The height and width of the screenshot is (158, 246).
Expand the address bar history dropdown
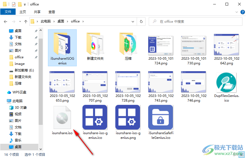[x=133, y=21]
